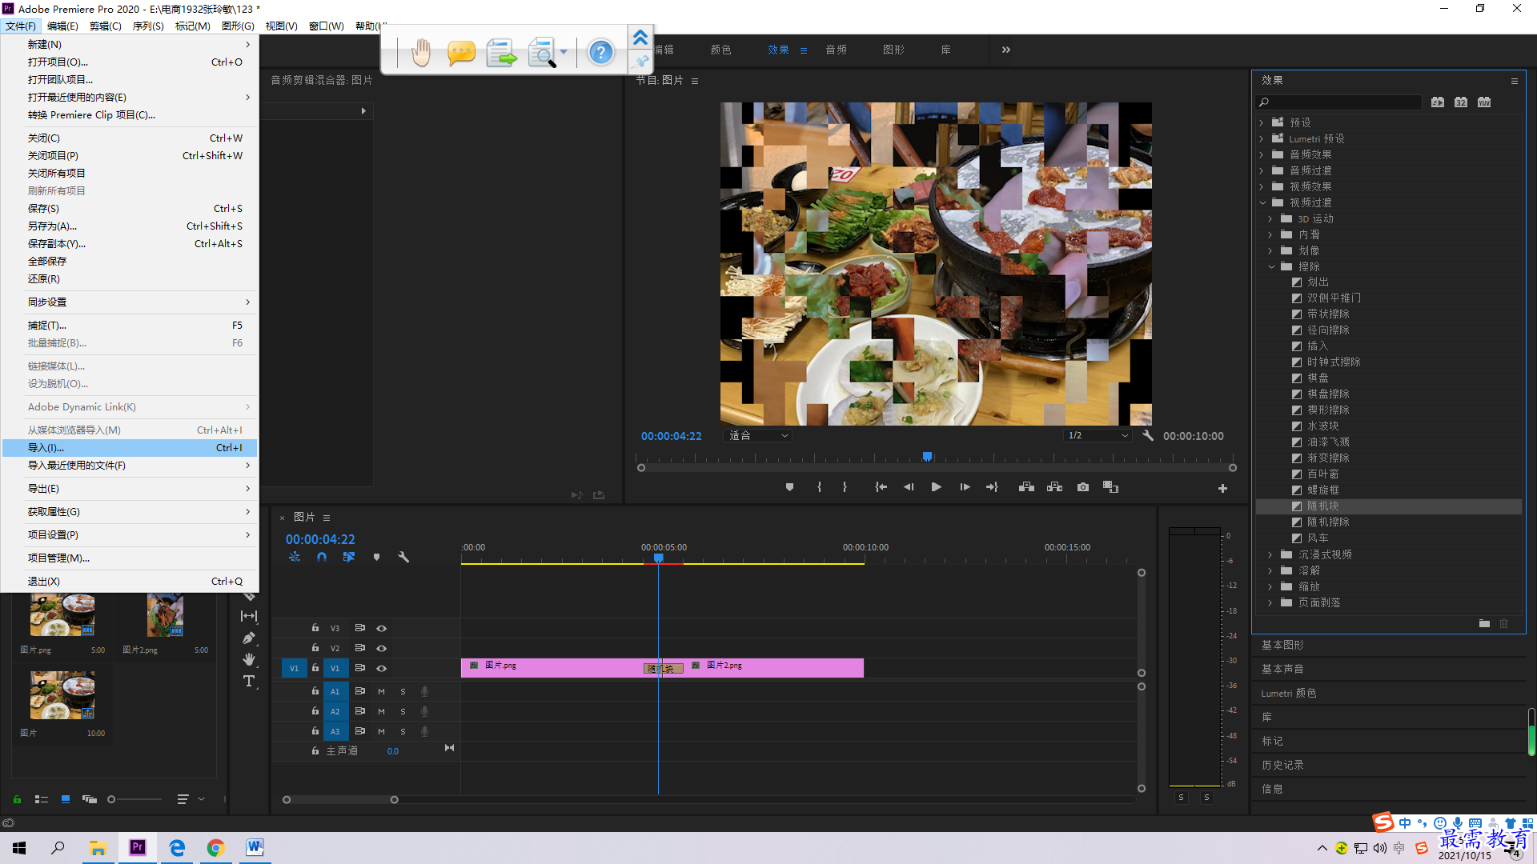Viewport: 1537px width, 864px height.
Task: Toggle A3 track target button
Action: (x=335, y=731)
